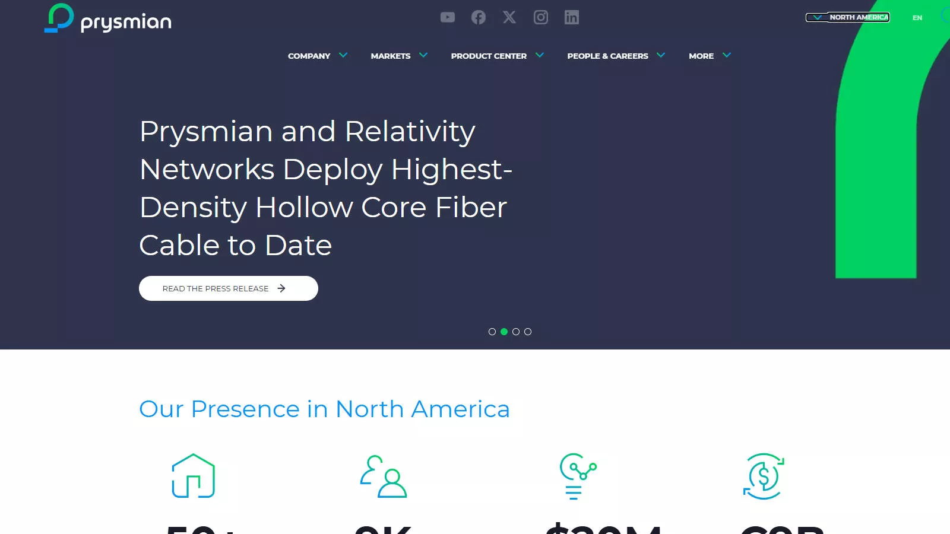Image resolution: width=950 pixels, height=534 pixels.
Task: Click the dollar circulation icon
Action: click(x=764, y=476)
